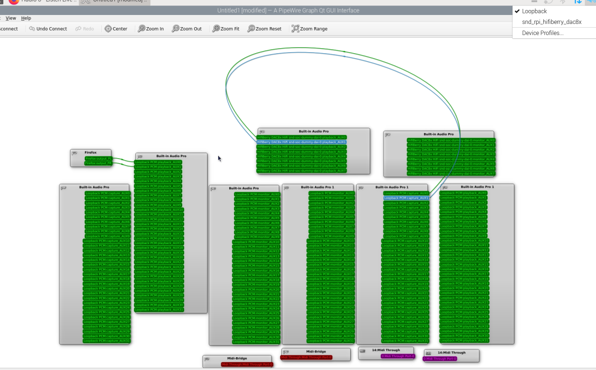Switch to the Firefox taskbar window entry

click(x=43, y=1)
